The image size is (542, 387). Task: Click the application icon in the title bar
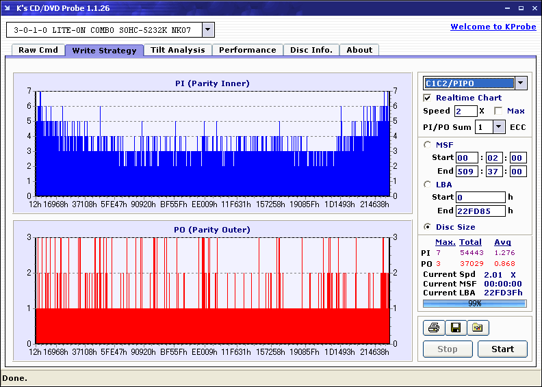tap(7, 8)
